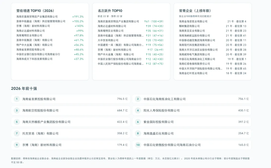Click the ↑39（74→35）rank jump value

click(x=155, y=26)
